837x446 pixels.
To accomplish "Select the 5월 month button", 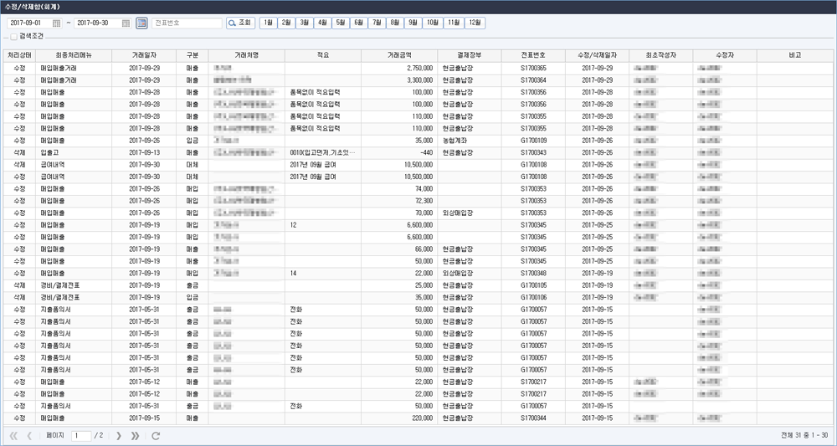I will point(341,23).
